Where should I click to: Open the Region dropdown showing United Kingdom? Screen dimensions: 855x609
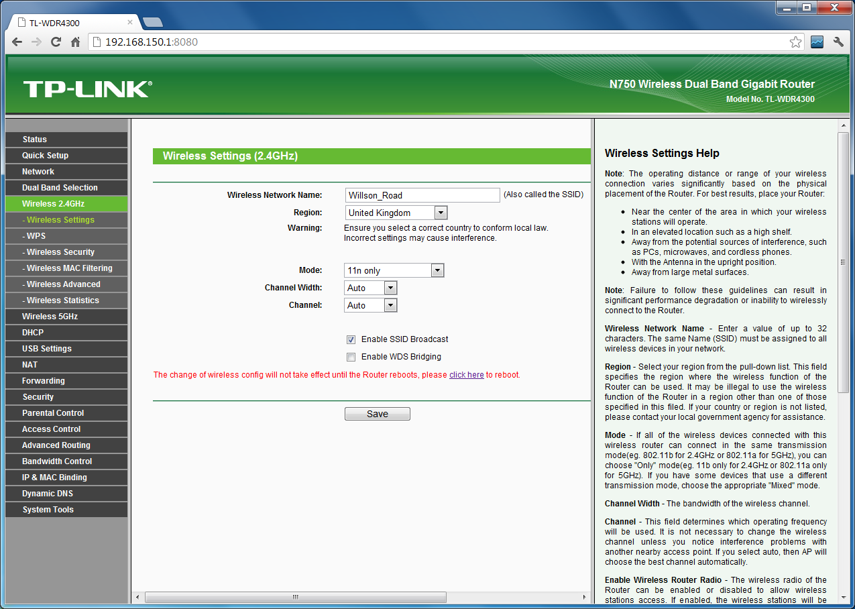click(x=396, y=213)
